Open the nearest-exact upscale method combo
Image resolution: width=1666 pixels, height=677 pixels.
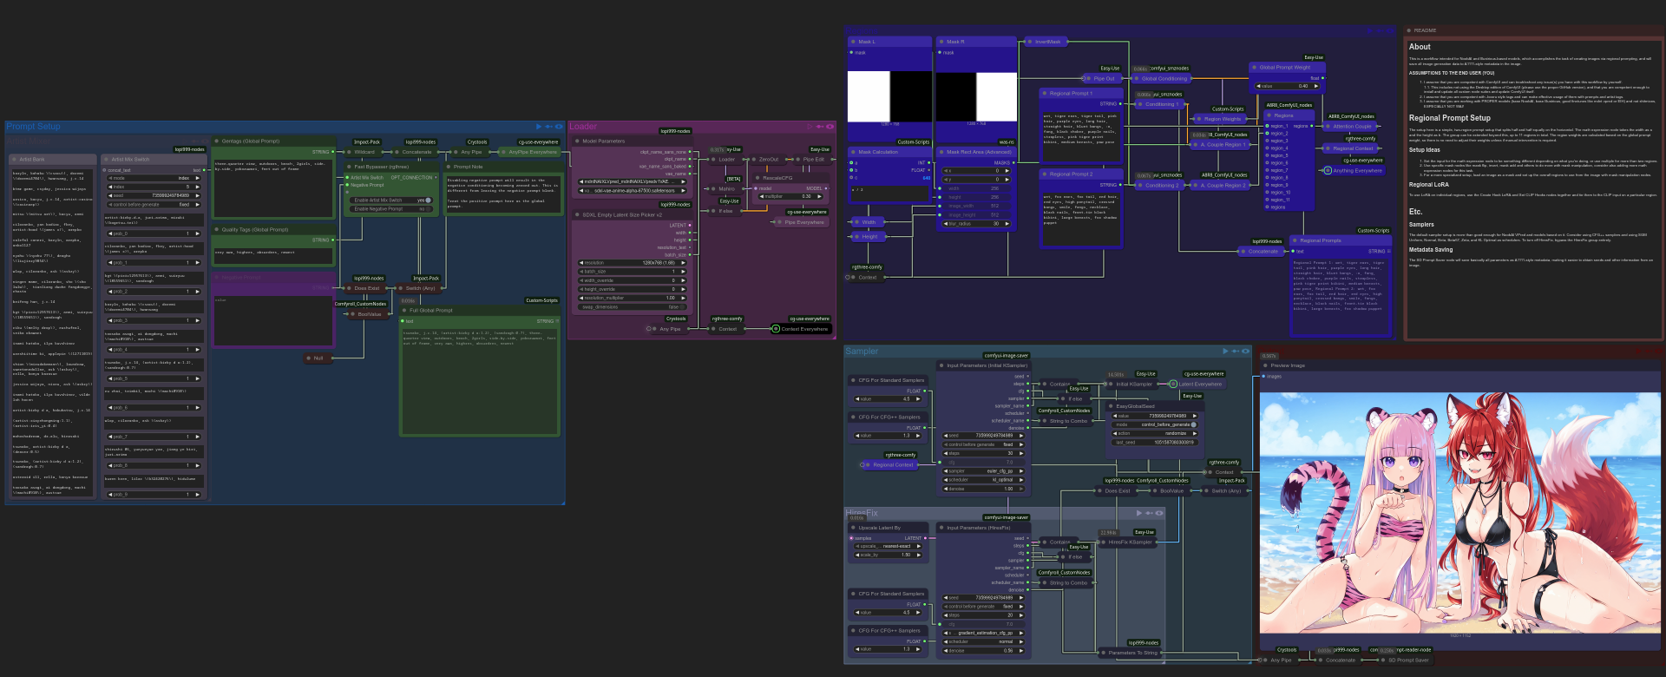pos(889,546)
